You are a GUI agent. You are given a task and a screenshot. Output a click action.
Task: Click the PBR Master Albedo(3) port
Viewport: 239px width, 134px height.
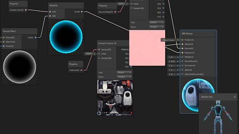click(182, 44)
